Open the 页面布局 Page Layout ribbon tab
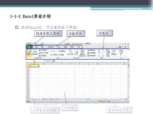This screenshot has height=114, width=153. click(x=51, y=47)
